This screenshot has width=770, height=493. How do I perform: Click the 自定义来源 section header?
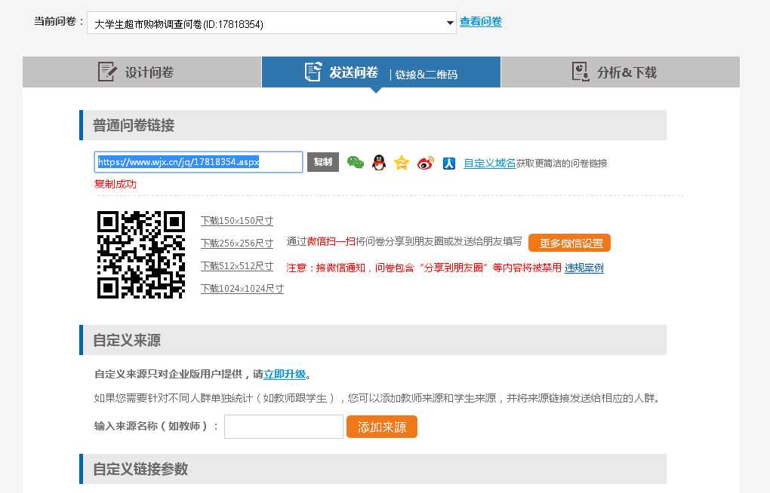click(373, 340)
